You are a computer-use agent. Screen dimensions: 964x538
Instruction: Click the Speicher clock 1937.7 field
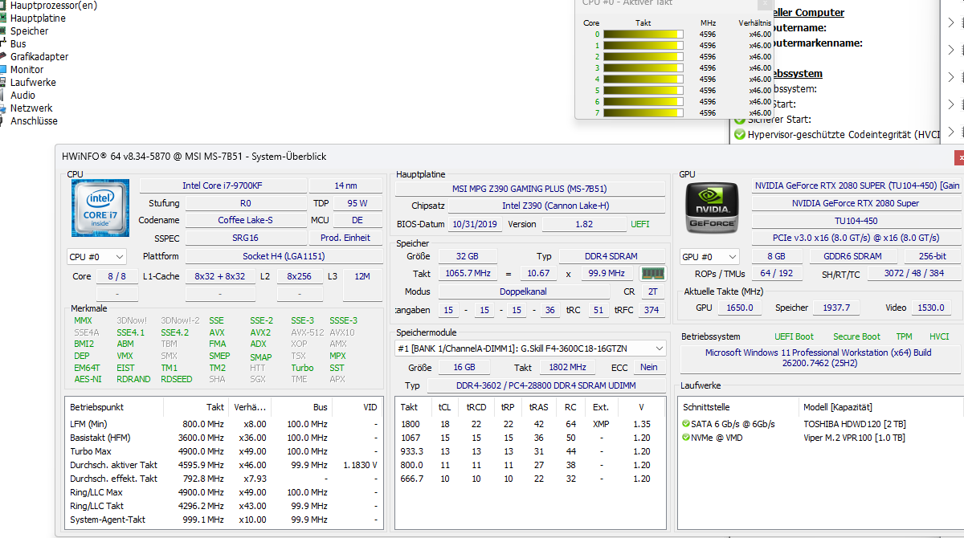[835, 308]
